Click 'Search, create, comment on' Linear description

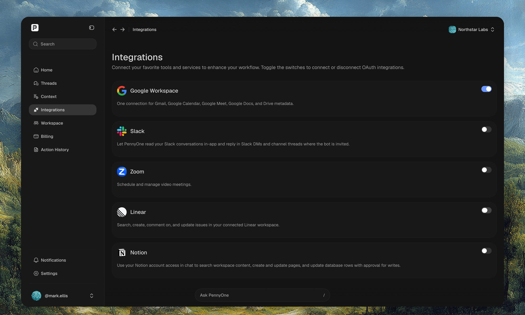click(x=198, y=225)
